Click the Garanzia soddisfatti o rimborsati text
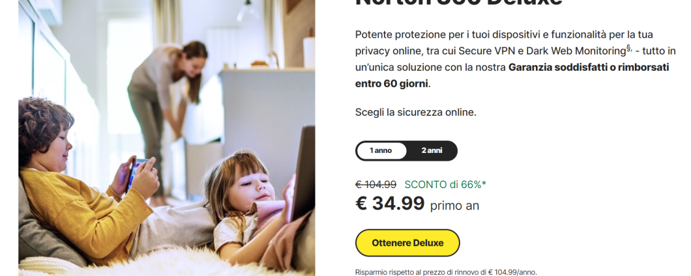The image size is (691, 276). (588, 67)
